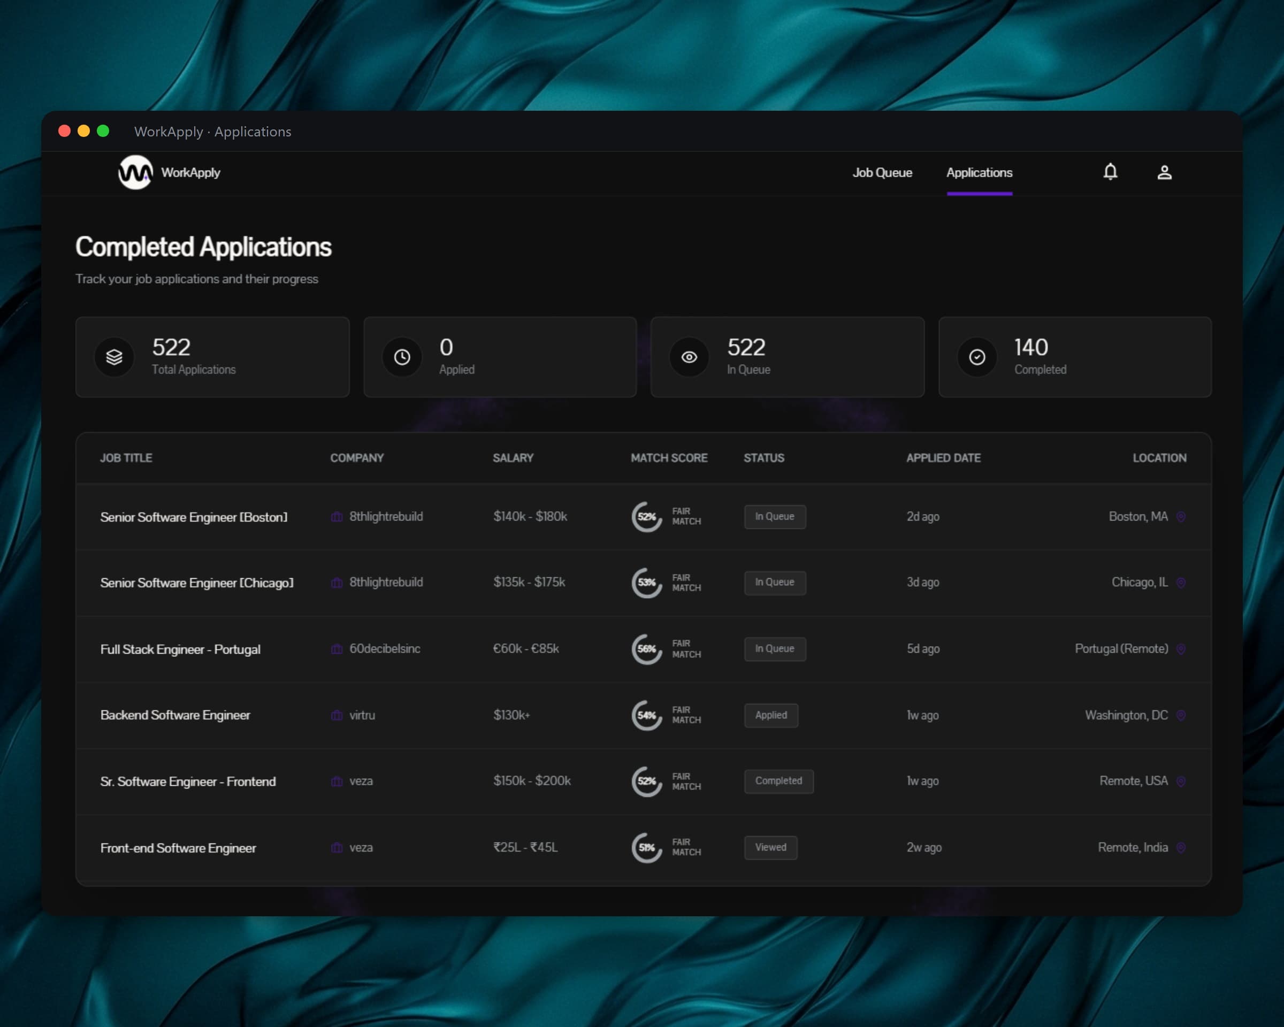Open the user profile icon
Image resolution: width=1284 pixels, height=1027 pixels.
click(x=1164, y=173)
